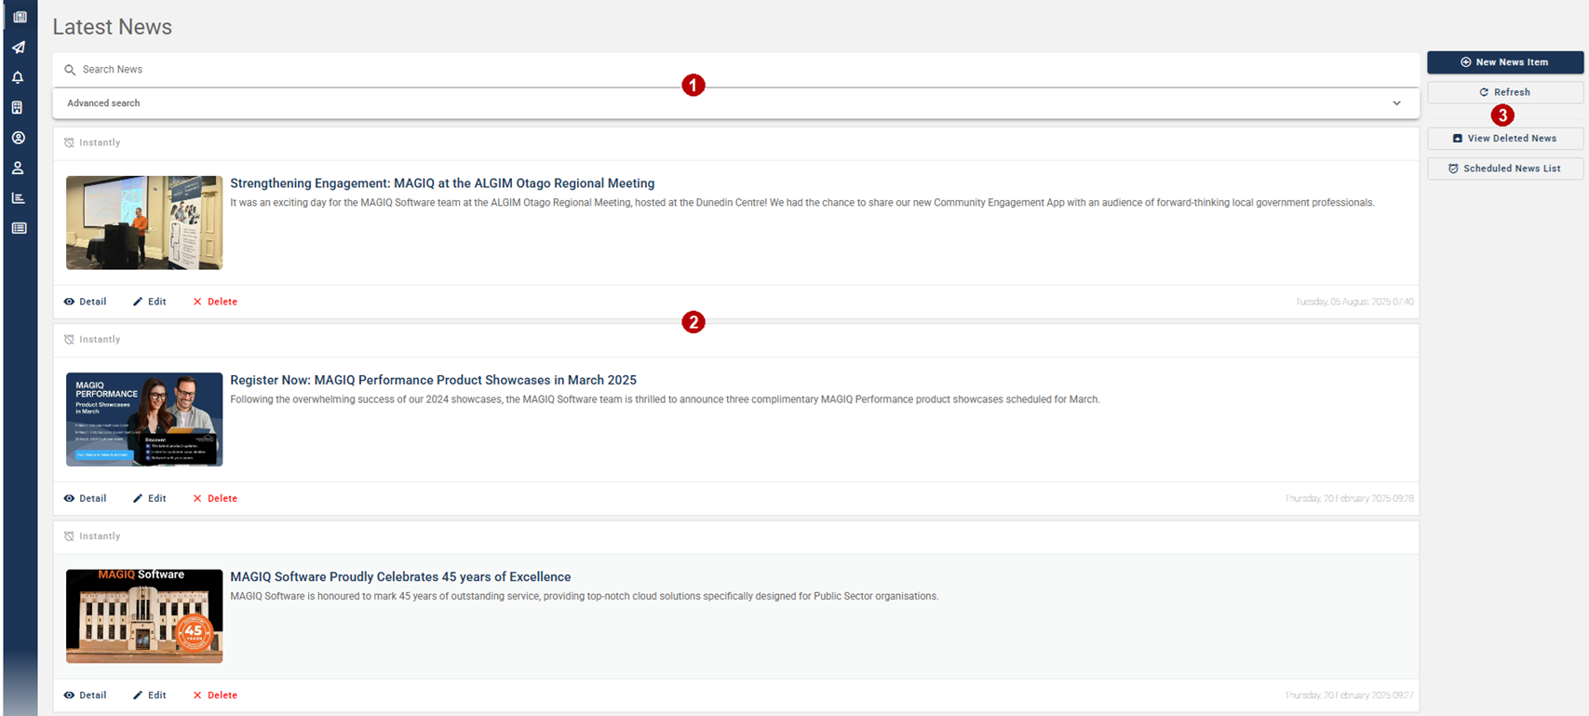
Task: Delete the 45 years of Excellence news
Action: coord(215,696)
